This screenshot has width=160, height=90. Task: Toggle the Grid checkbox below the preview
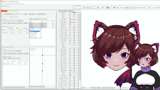coord(83,88)
